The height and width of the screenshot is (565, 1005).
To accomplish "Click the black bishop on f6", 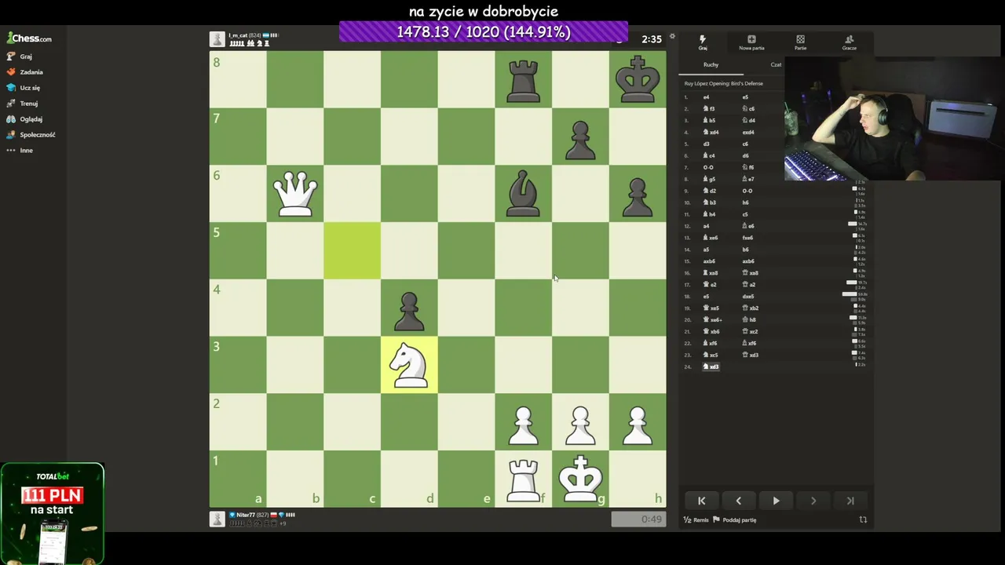I will tap(524, 194).
